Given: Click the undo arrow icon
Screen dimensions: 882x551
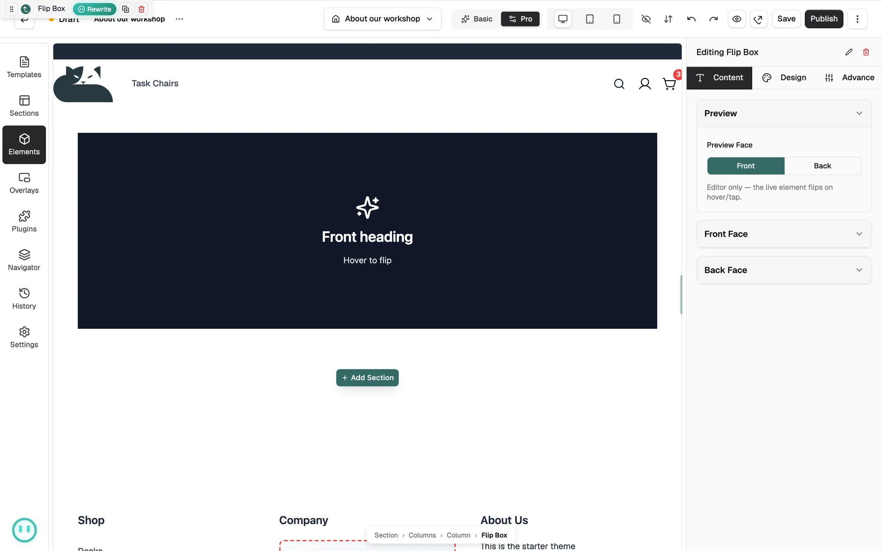Looking at the screenshot, I should [x=691, y=19].
